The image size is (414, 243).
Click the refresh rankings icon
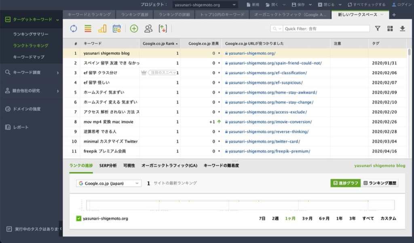pos(74,29)
